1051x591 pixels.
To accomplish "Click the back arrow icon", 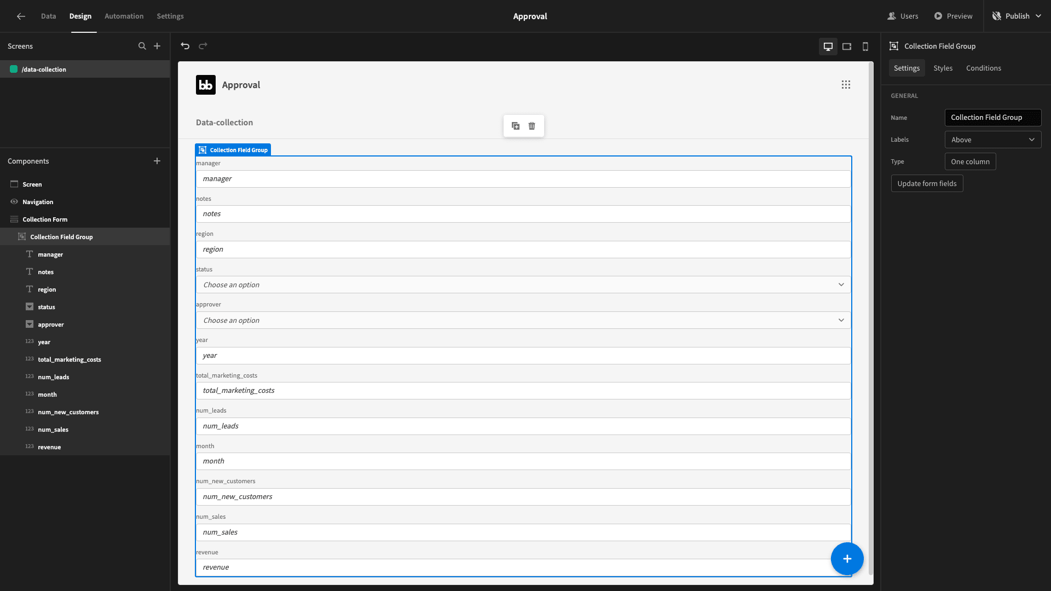I will [x=21, y=16].
